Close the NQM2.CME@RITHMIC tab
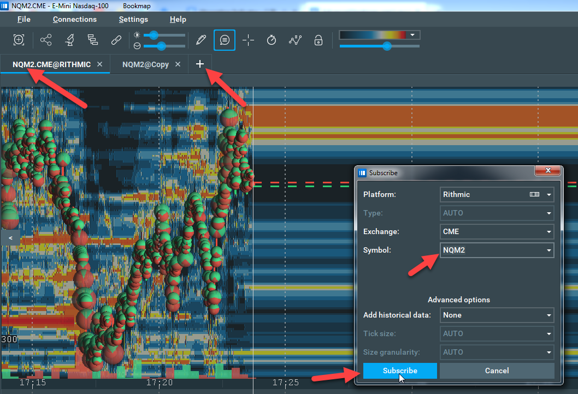This screenshot has height=394, width=578. 99,64
